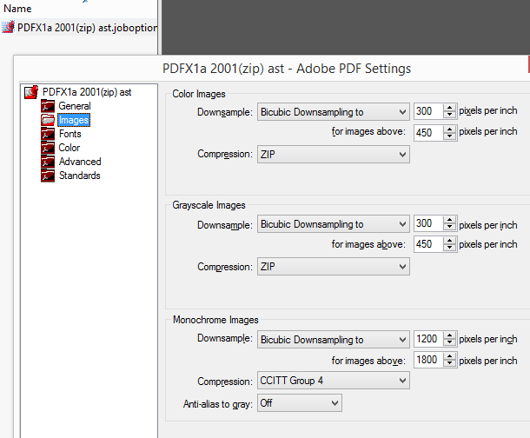Click Grayscale Images 450 threshold field
This screenshot has height=438, width=530.
click(x=428, y=244)
